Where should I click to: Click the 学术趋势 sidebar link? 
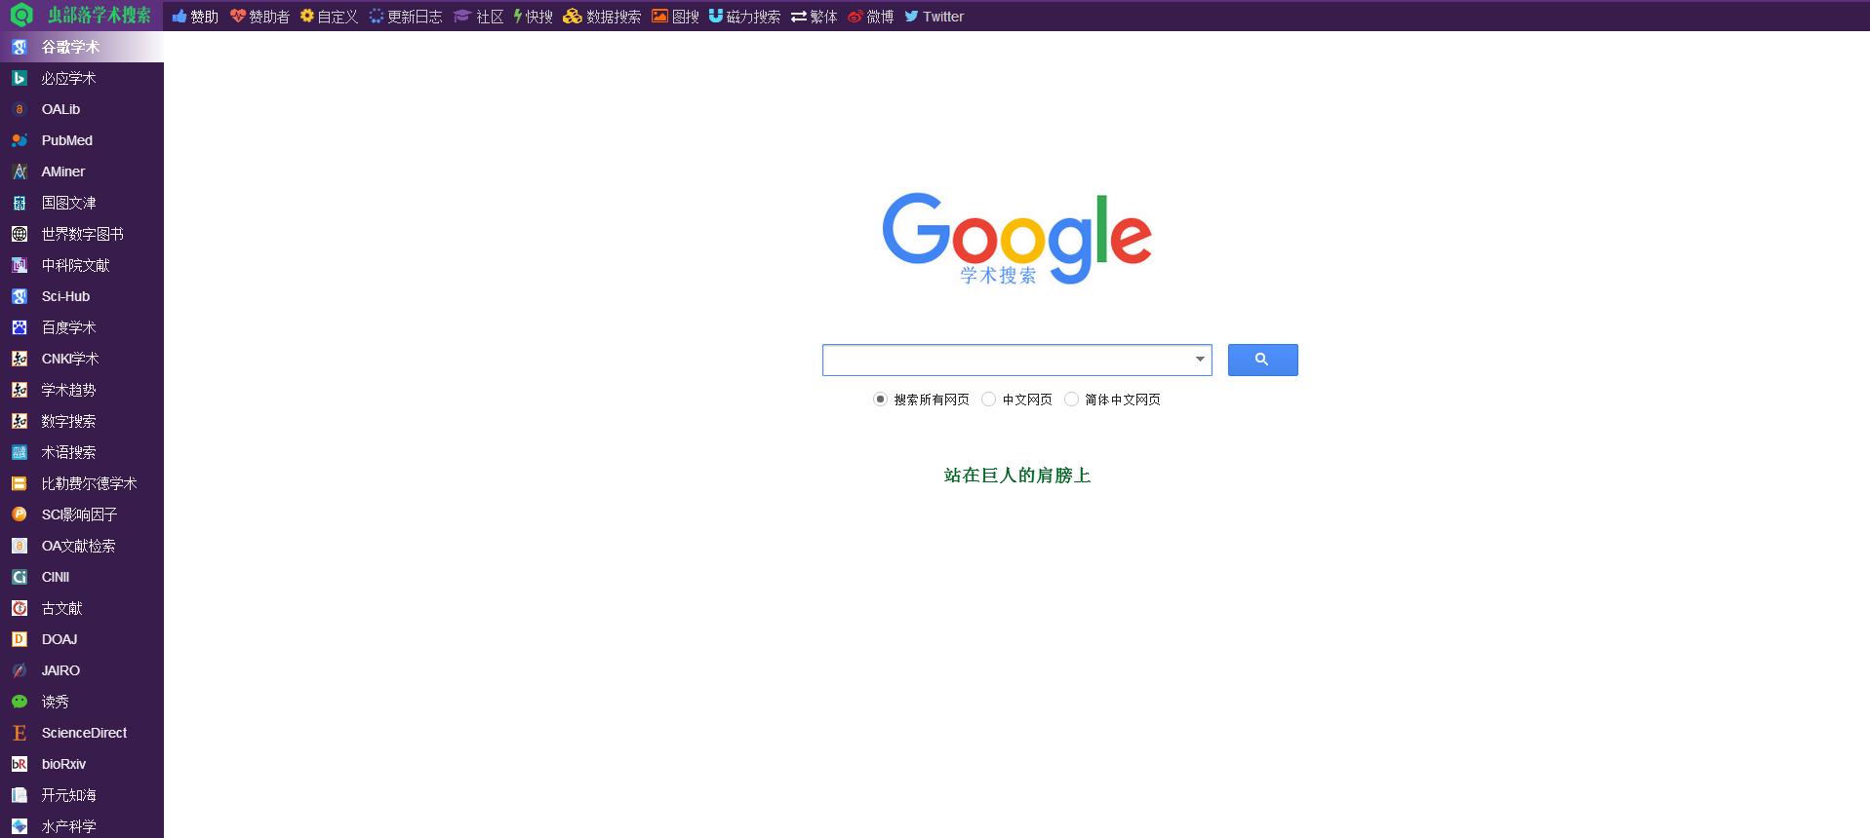click(68, 390)
